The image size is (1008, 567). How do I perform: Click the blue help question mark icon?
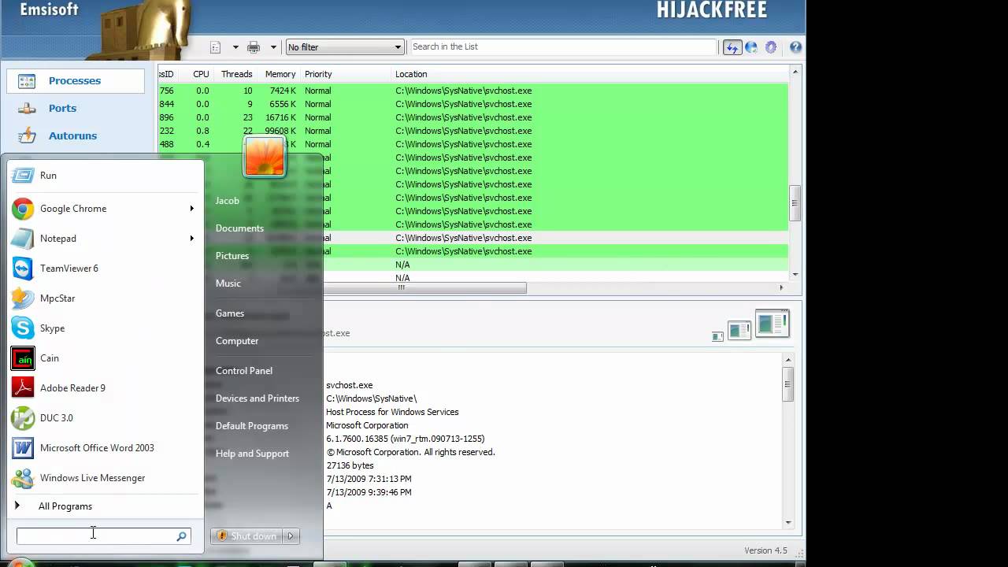(x=795, y=47)
